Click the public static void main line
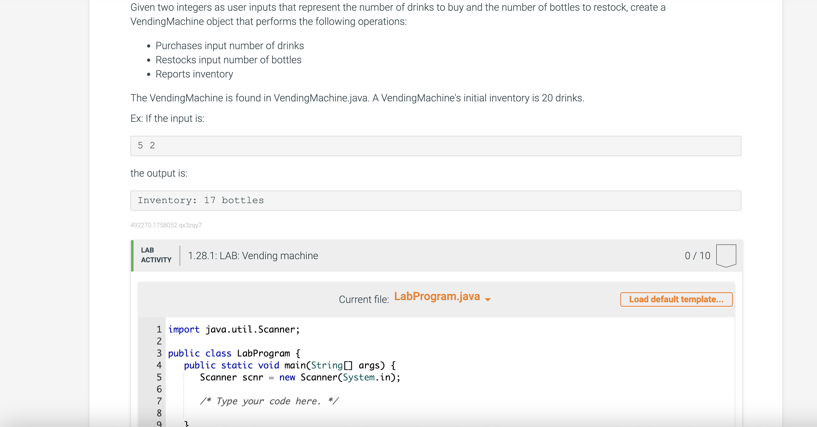817x427 pixels. tap(289, 365)
